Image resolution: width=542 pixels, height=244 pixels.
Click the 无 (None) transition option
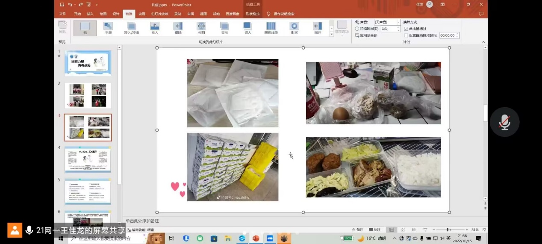[x=85, y=28]
